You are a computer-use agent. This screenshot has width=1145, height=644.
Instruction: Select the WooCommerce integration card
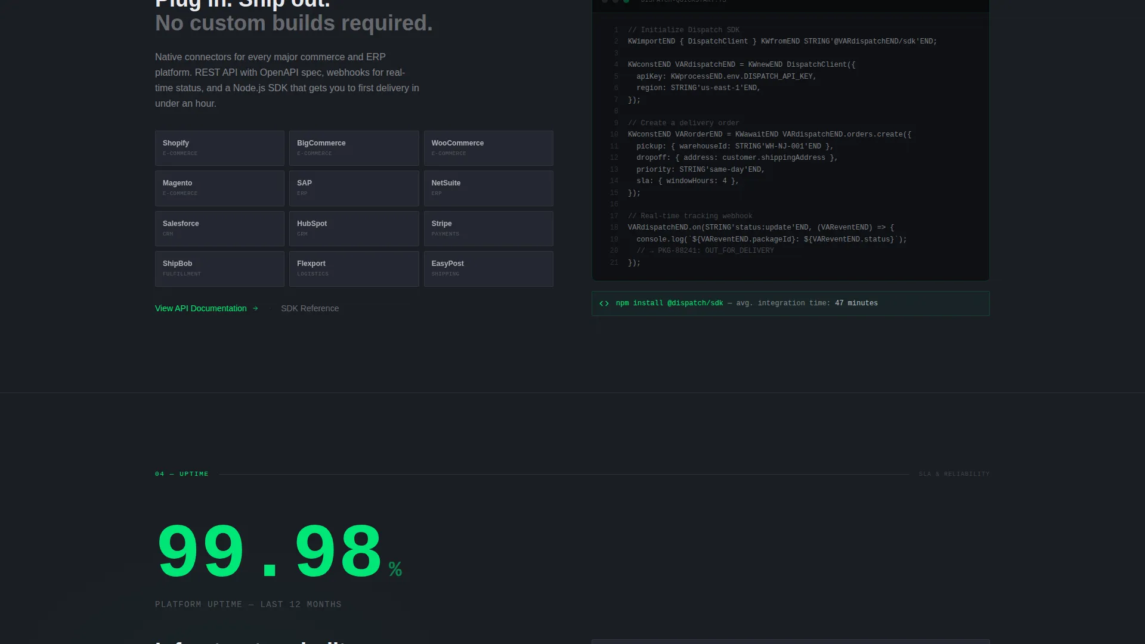click(x=488, y=148)
